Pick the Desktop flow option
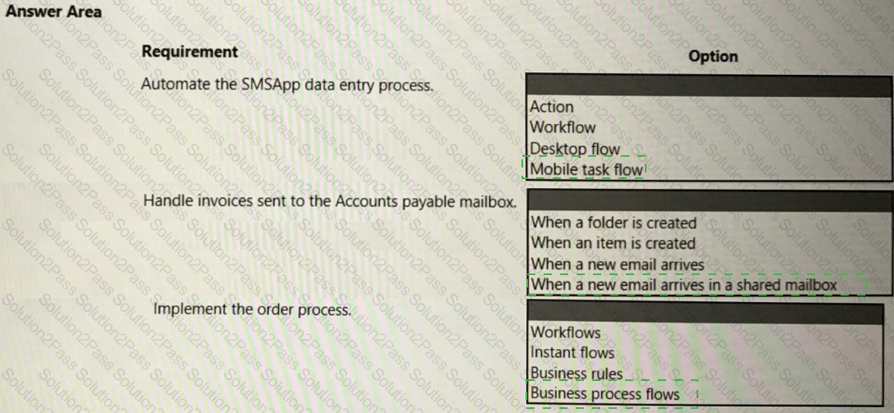The height and width of the screenshot is (413, 894). point(575,149)
